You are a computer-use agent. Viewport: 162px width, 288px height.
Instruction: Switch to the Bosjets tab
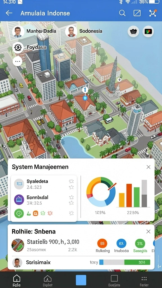(114, 281)
